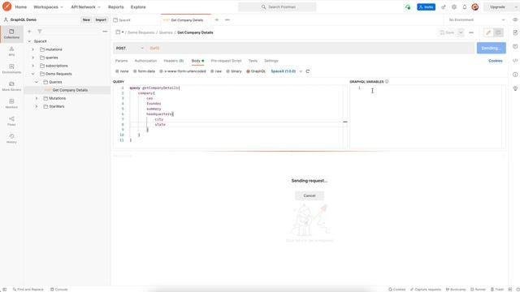This screenshot has width=520, height=292.
Task: Click the Invite button
Action: (426, 7)
